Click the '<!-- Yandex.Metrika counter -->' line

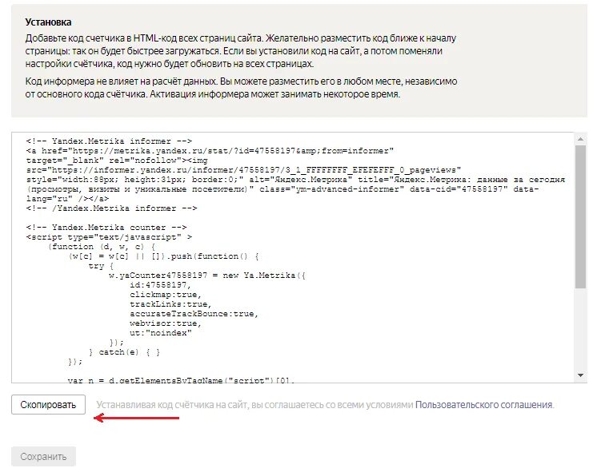click(x=106, y=228)
